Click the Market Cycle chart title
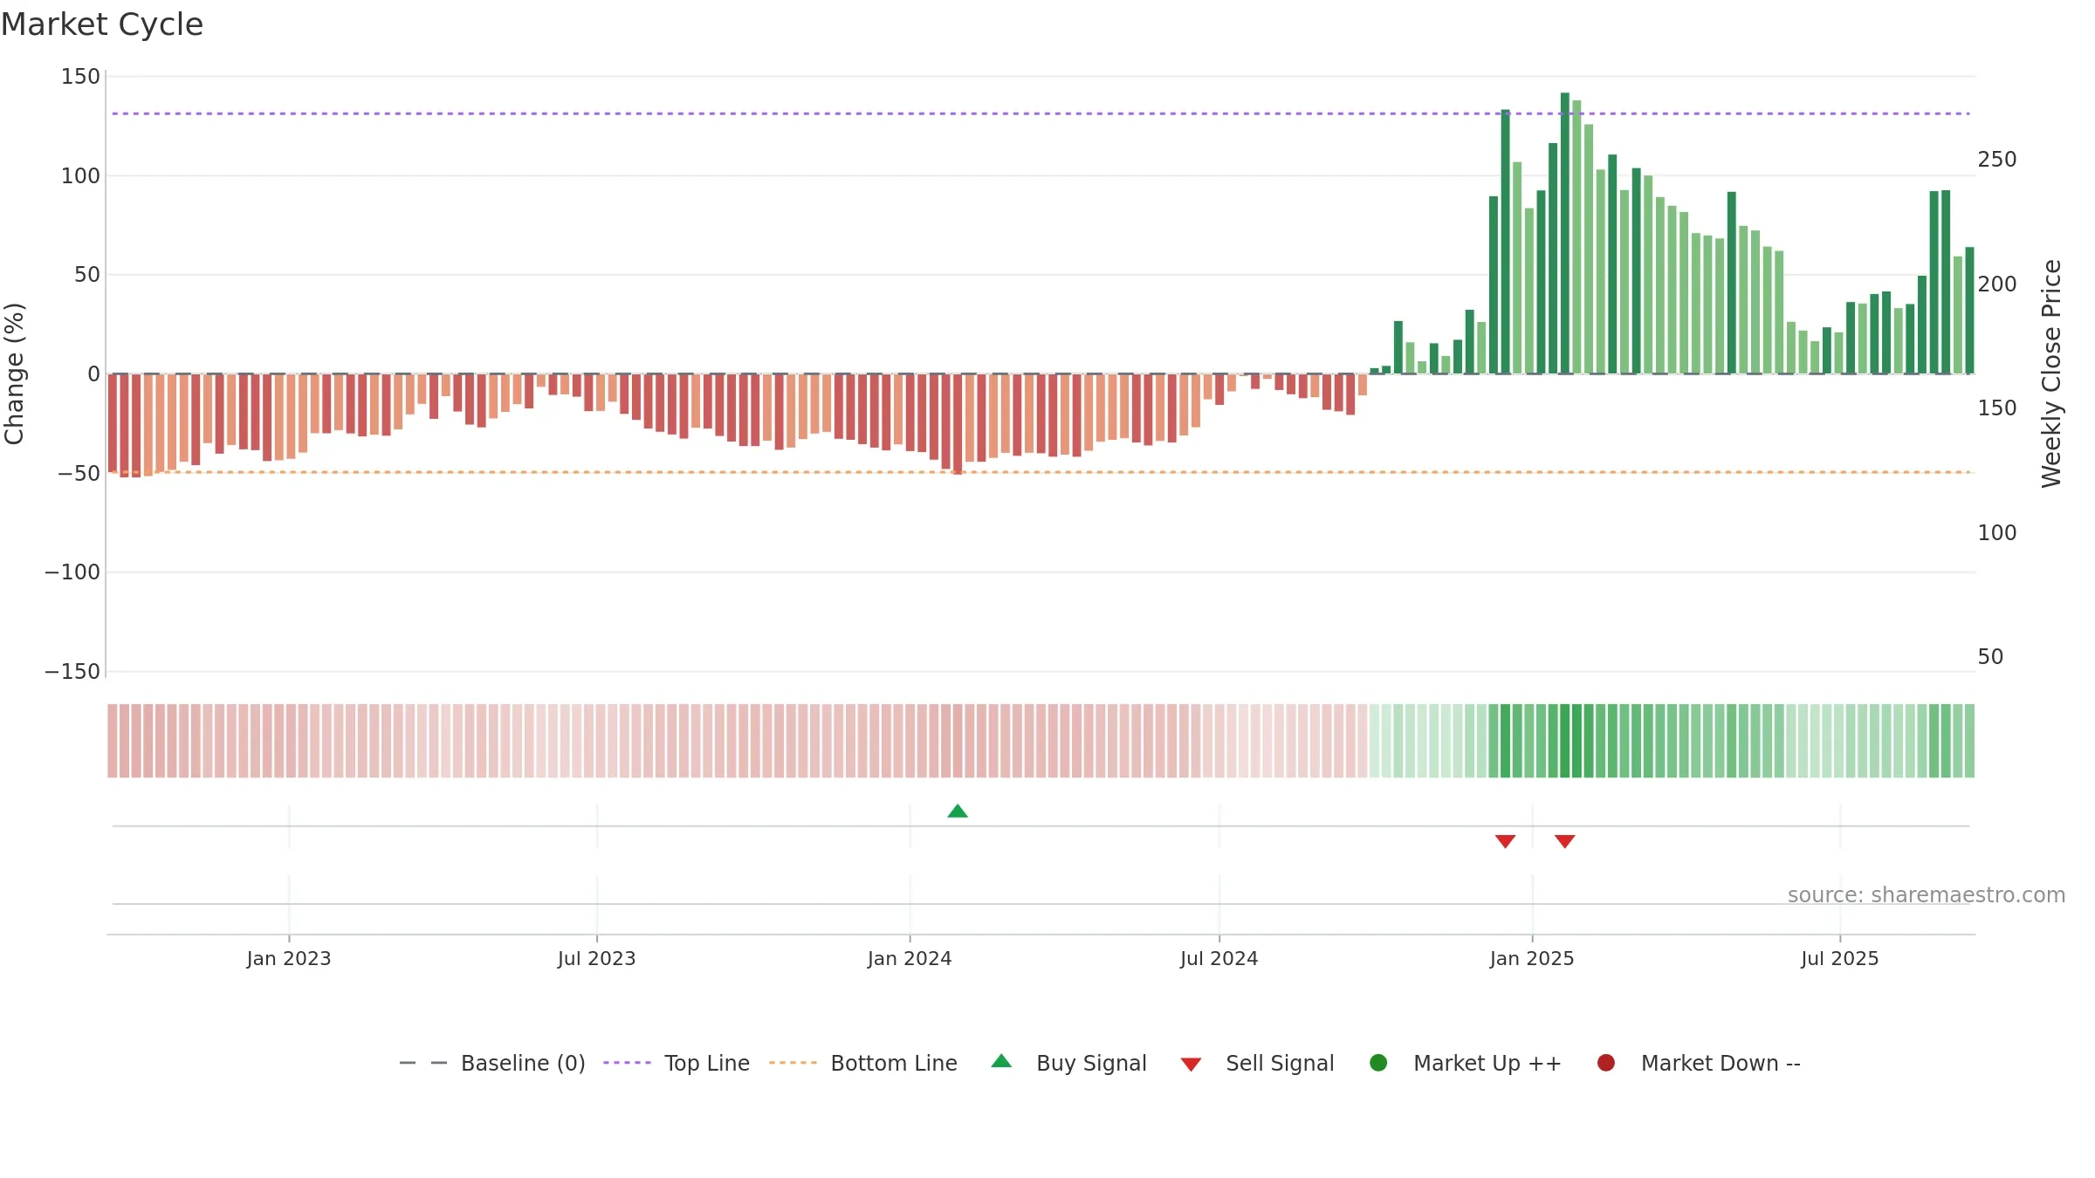The height and width of the screenshot is (1178, 2095). (102, 24)
